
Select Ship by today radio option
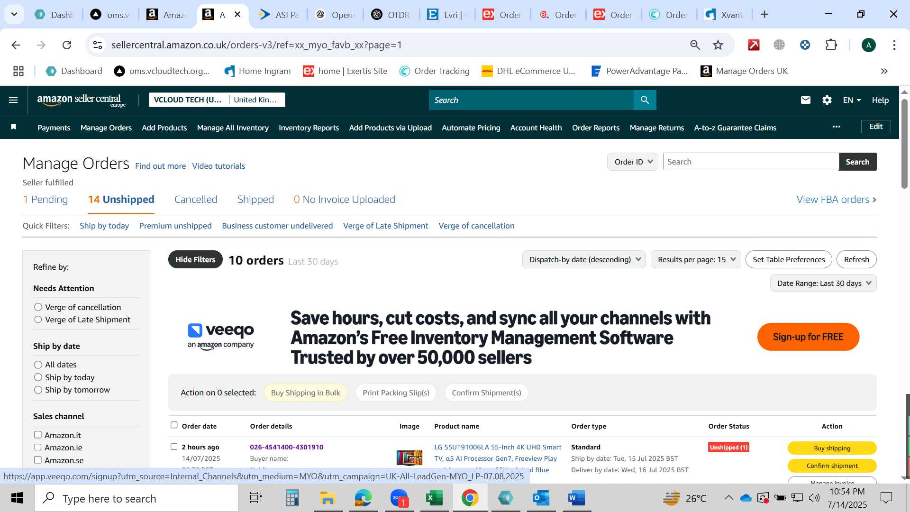[38, 377]
